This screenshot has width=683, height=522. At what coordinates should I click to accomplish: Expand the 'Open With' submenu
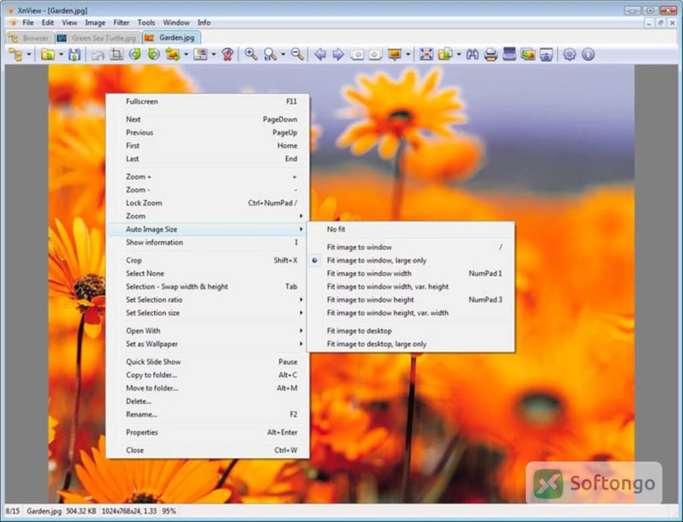tap(207, 331)
